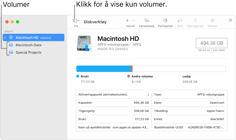Screen dimensions: 236x140
Task: Click the snapshot name com.apple.os.update-A3...
Action: [131, 127]
